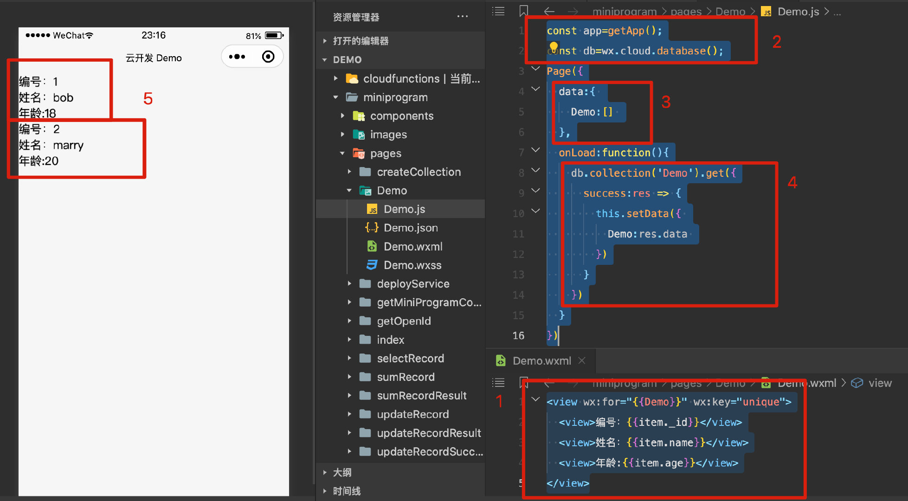Fold the Page block on line 3
This screenshot has height=501, width=908.
[x=535, y=69]
